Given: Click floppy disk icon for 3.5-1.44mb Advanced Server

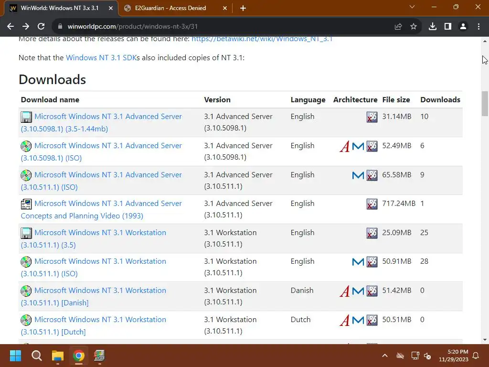Looking at the screenshot, I should [26, 117].
